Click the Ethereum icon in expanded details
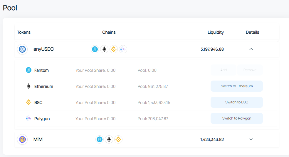This screenshot has width=289, height=157. pos(28,86)
